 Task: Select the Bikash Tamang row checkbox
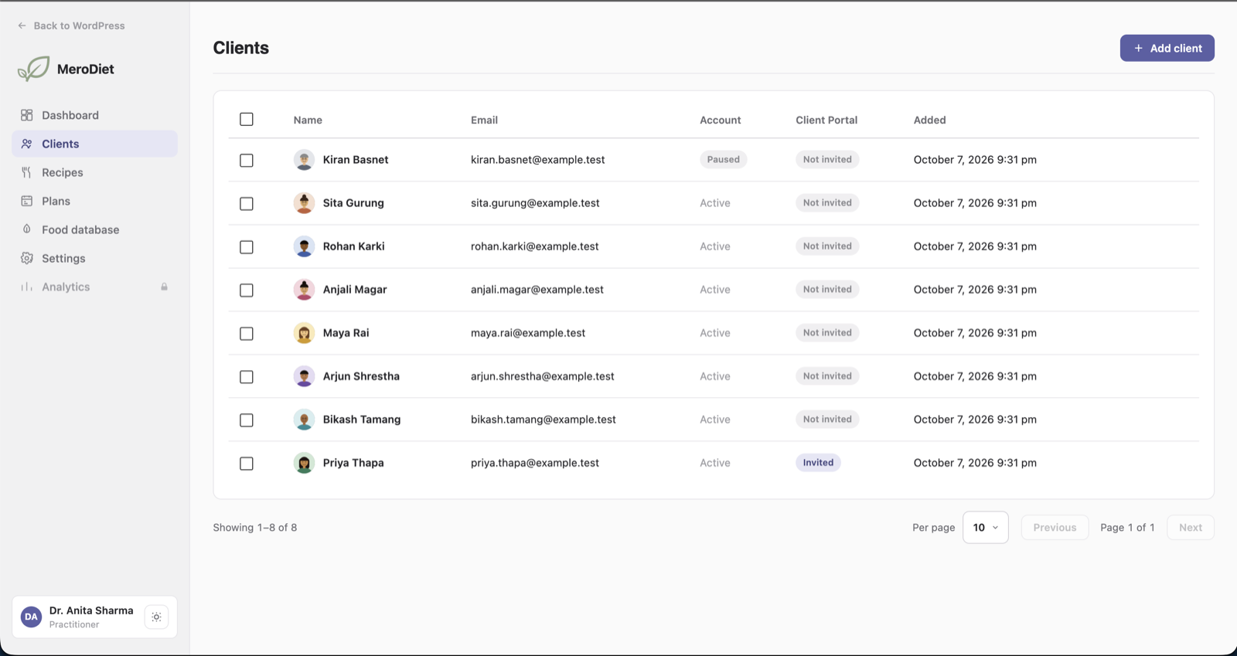(x=247, y=420)
